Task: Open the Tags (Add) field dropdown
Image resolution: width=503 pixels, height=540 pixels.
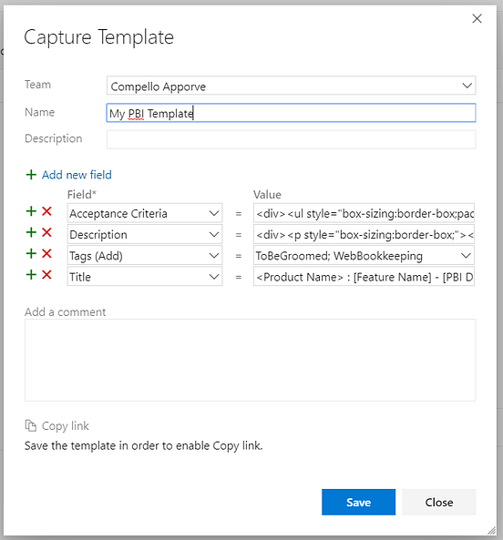Action: (x=214, y=256)
